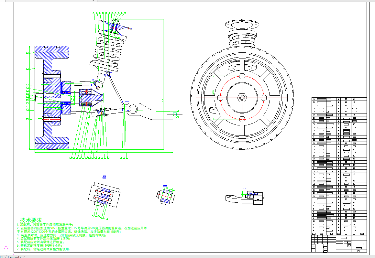Select the top hex bolt on the red bolt circle
The width and height of the screenshot is (375, 258).
pyautogui.click(x=242, y=76)
